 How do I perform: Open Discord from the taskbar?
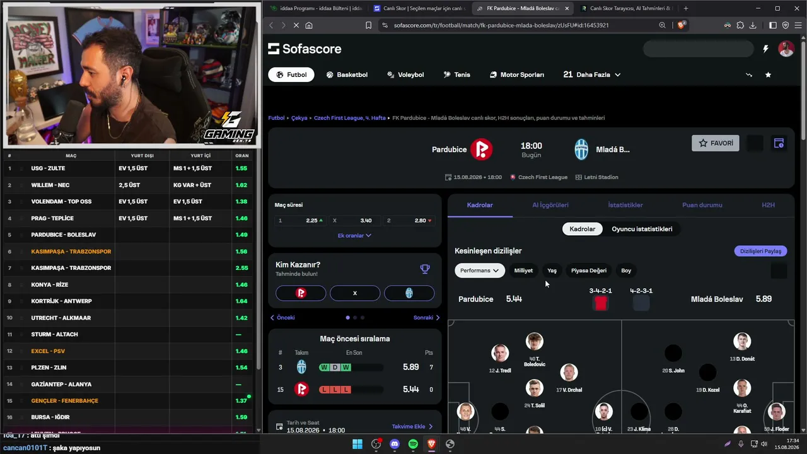point(395,444)
